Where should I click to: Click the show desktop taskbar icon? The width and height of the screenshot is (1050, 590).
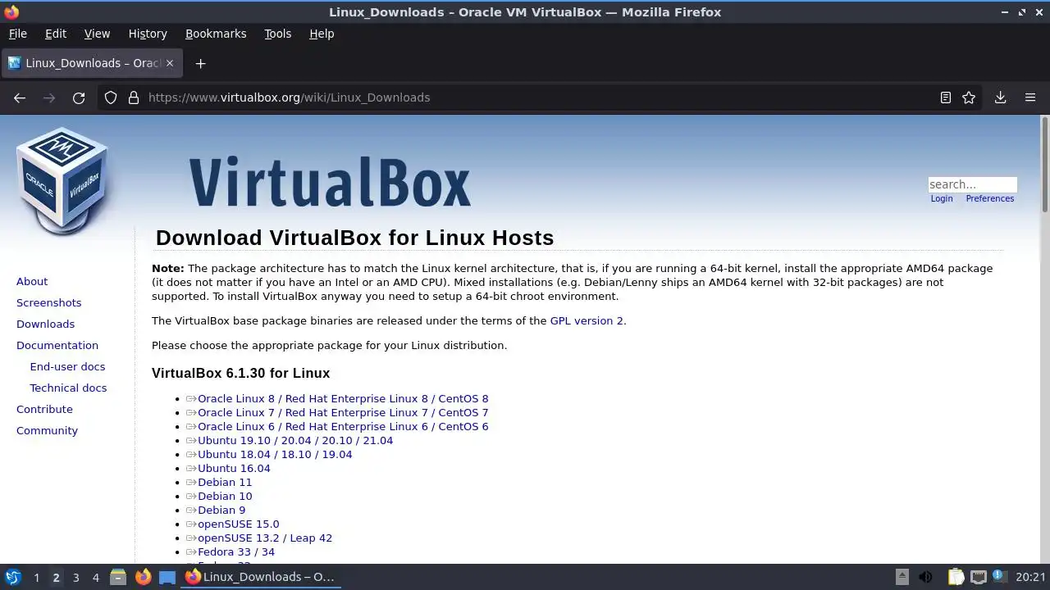click(167, 577)
